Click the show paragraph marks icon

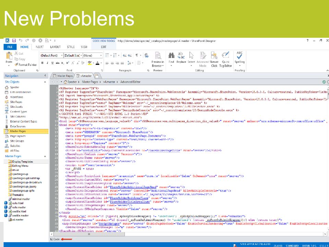click(137, 56)
